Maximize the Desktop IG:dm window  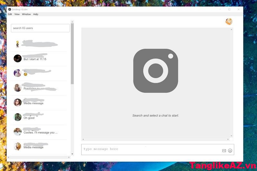tap(229, 9)
